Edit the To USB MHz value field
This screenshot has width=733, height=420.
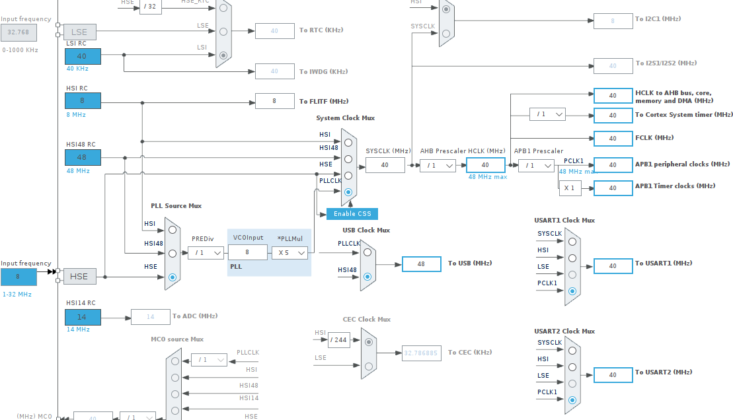421,263
